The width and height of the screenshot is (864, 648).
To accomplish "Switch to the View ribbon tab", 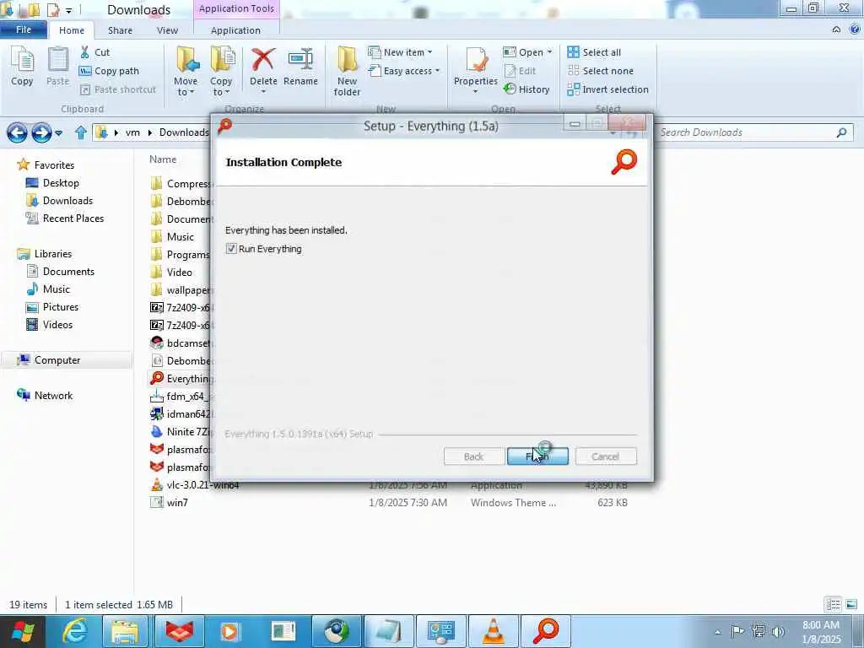I will [168, 30].
